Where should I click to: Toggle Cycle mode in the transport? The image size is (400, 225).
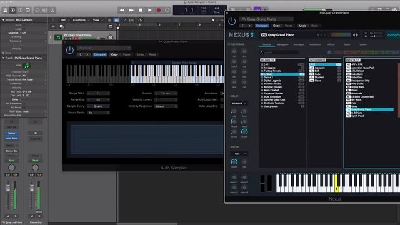click(x=167, y=10)
